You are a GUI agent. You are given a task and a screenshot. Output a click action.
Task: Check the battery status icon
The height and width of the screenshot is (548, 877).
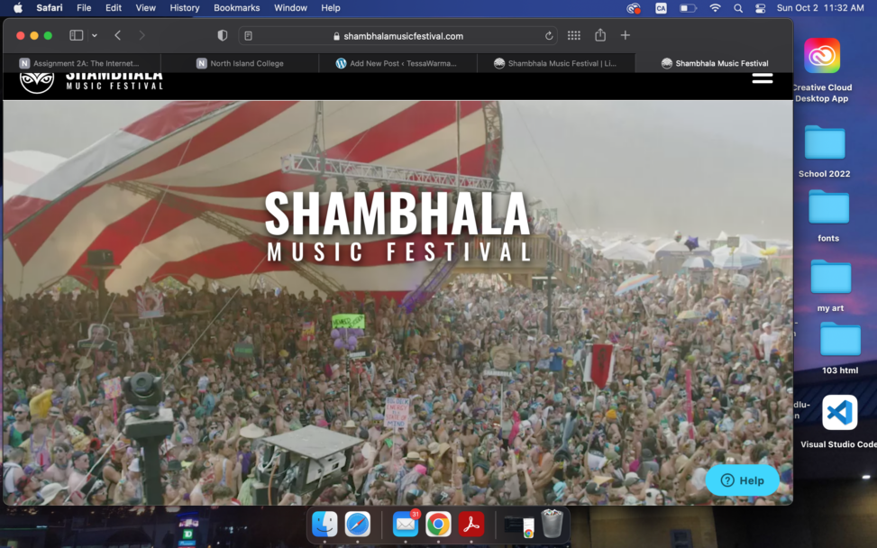(688, 8)
